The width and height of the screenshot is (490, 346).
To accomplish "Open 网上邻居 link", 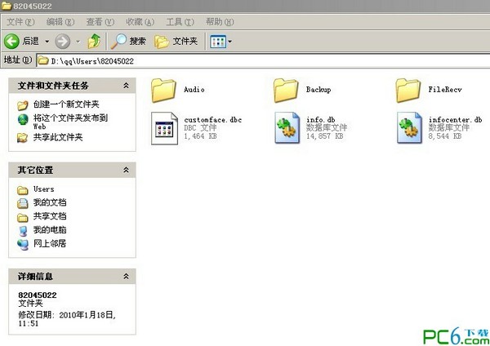I will 50,243.
